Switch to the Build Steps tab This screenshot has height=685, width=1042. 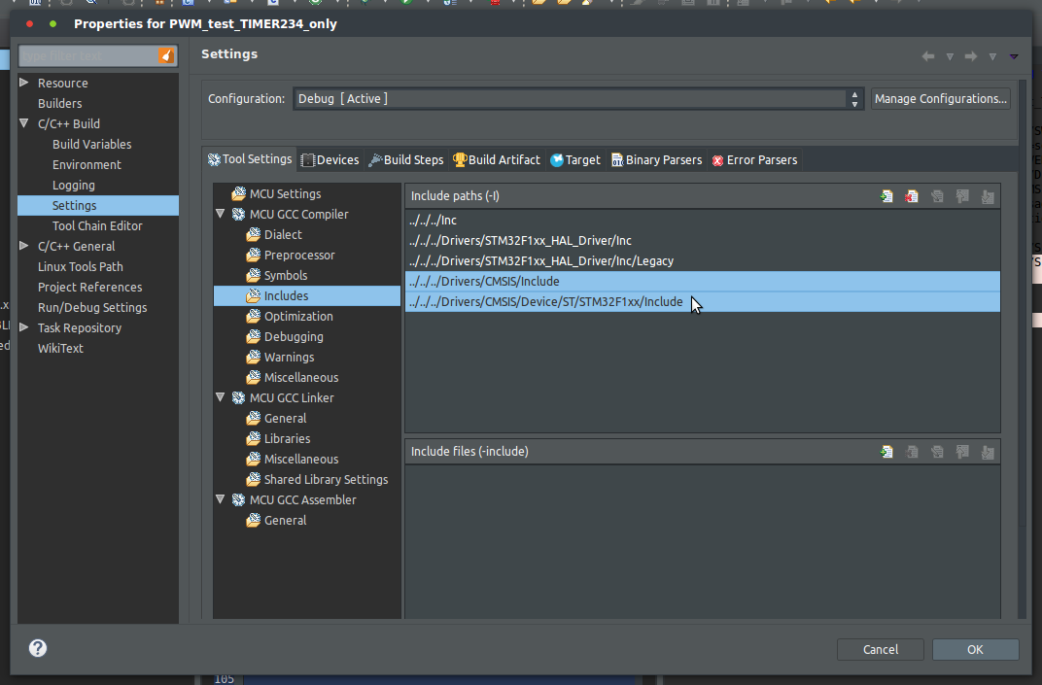[406, 160]
